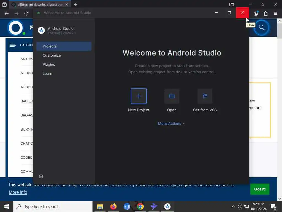The width and height of the screenshot is (282, 212).
Task: Minimize the Android Studio welcome window
Action: [216, 13]
